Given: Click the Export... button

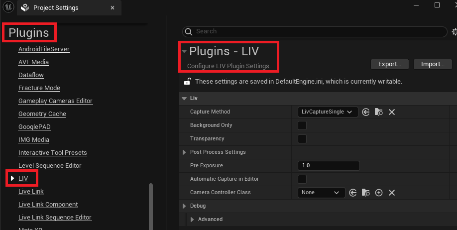Looking at the screenshot, I should pos(389,64).
